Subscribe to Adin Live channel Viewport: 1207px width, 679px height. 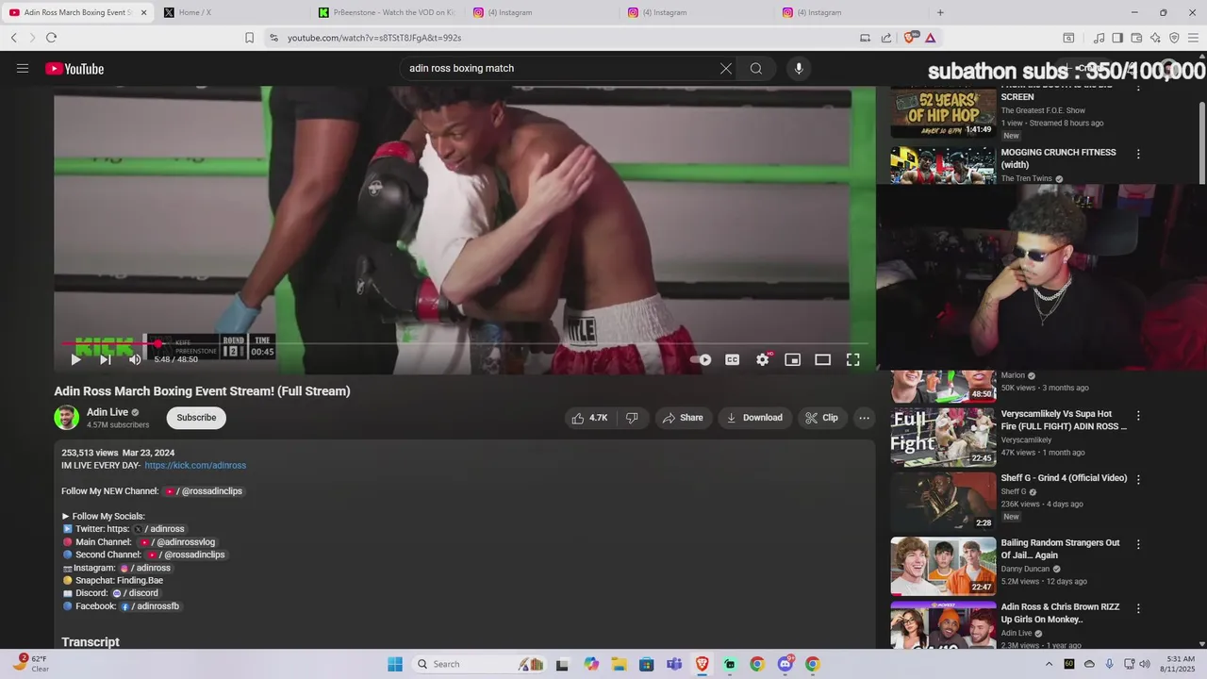[196, 418]
